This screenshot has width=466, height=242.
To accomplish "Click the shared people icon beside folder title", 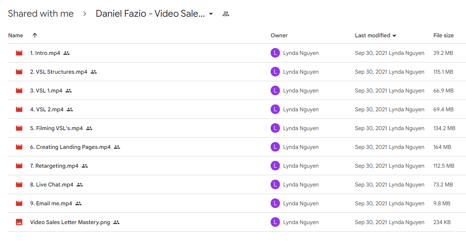I will pyautogui.click(x=226, y=14).
